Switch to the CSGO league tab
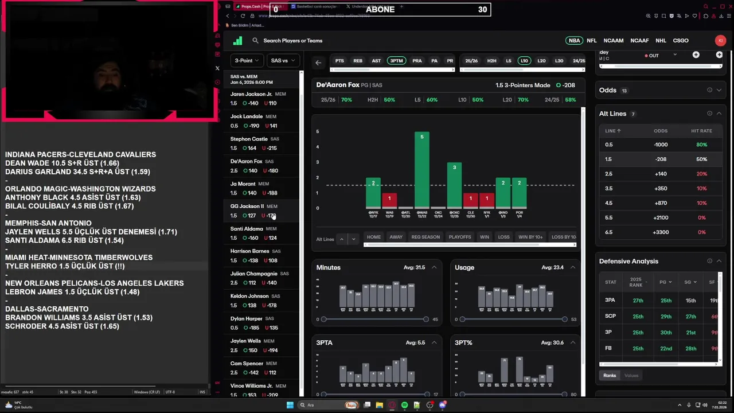The image size is (734, 413). (681, 41)
